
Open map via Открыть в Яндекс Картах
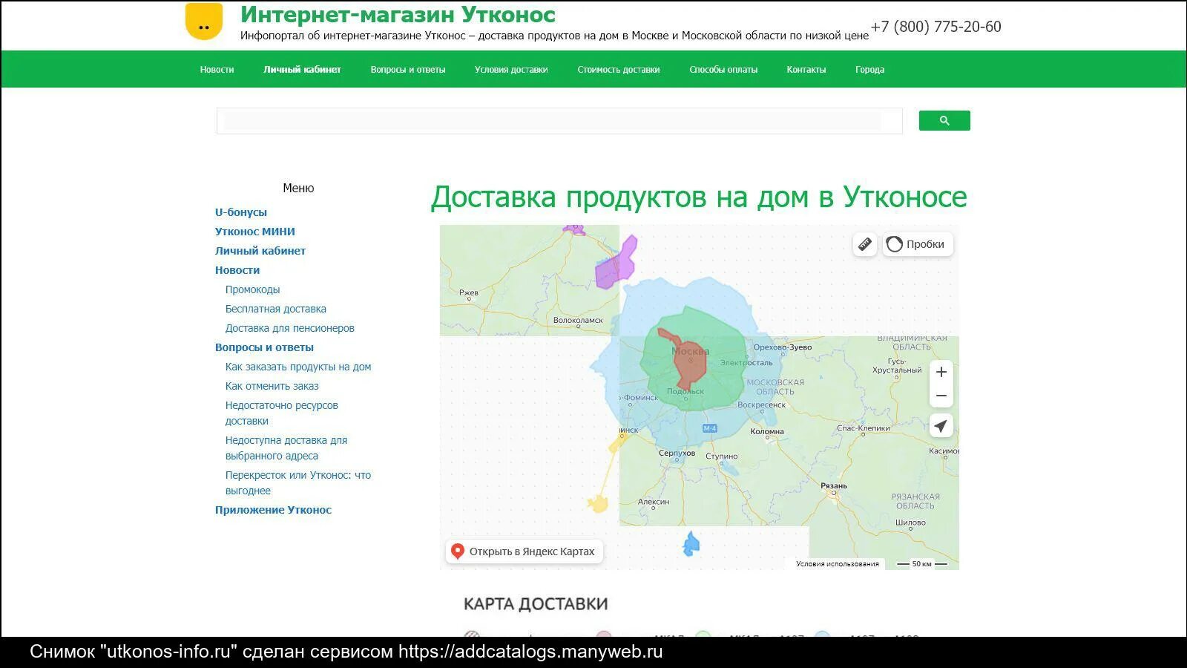point(525,551)
